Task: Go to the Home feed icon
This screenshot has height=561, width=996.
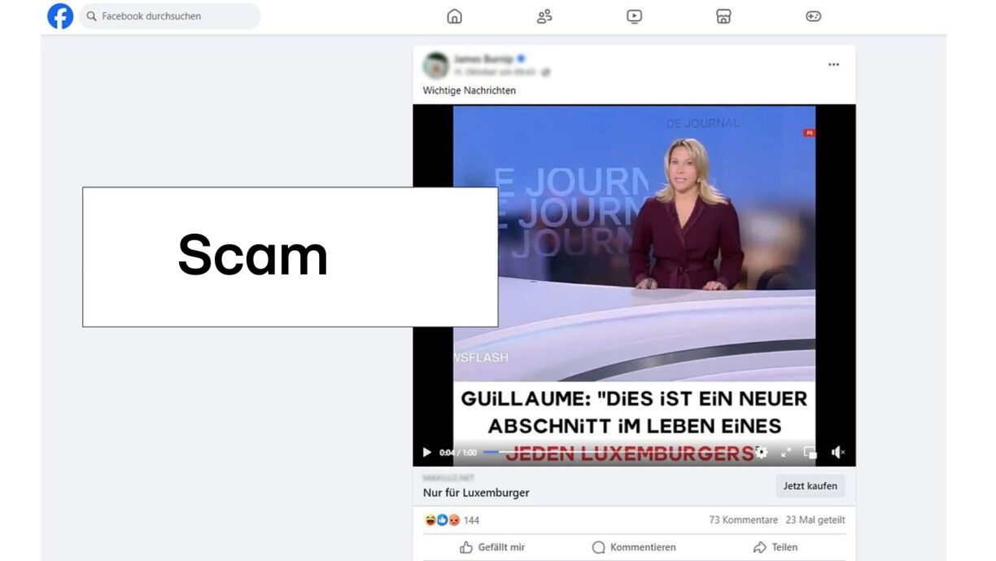Action: (x=455, y=16)
